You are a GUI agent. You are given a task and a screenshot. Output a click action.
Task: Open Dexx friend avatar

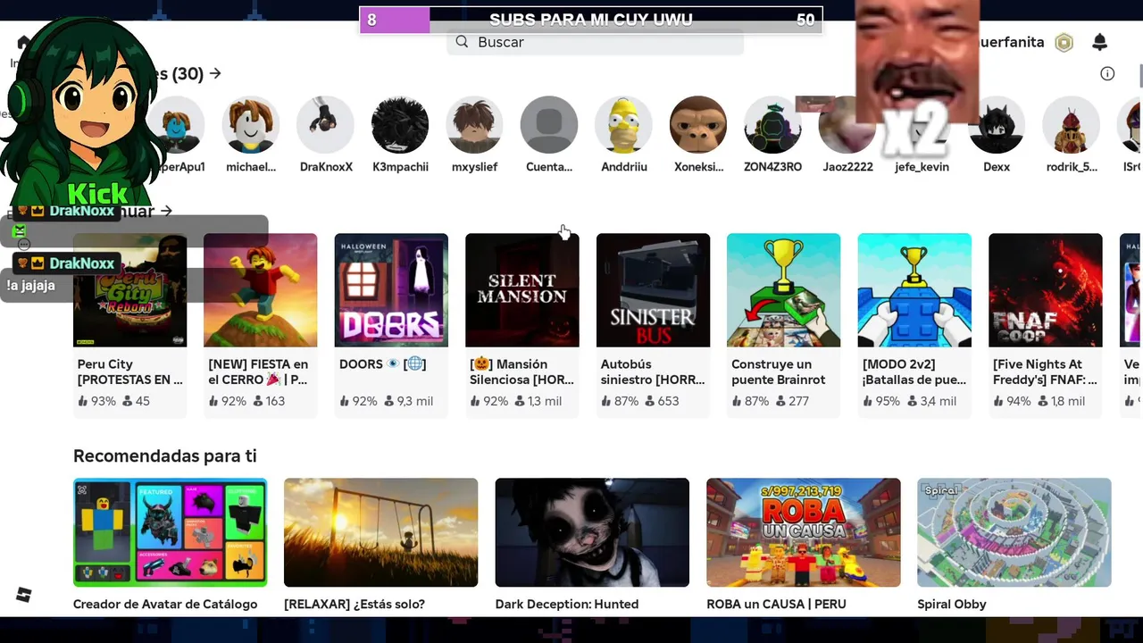coord(997,125)
